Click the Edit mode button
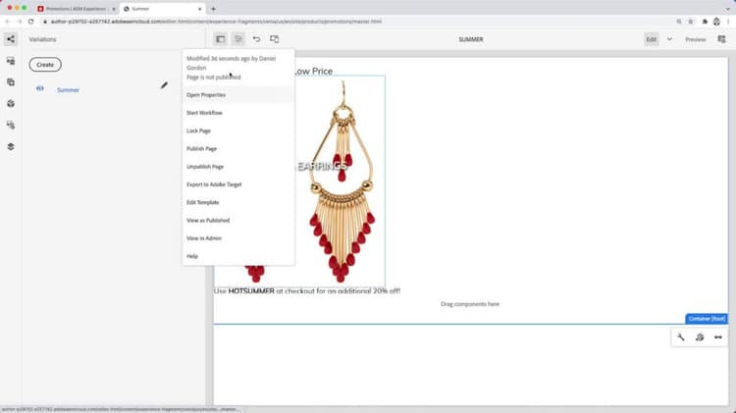 tap(651, 39)
